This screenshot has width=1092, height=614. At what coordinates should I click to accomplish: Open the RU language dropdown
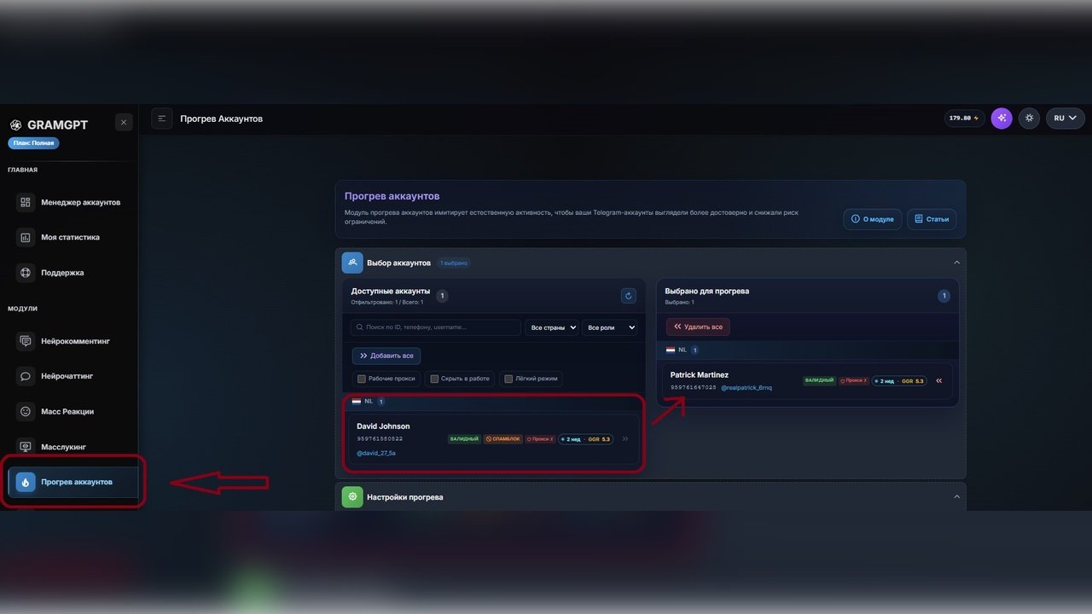click(x=1066, y=119)
